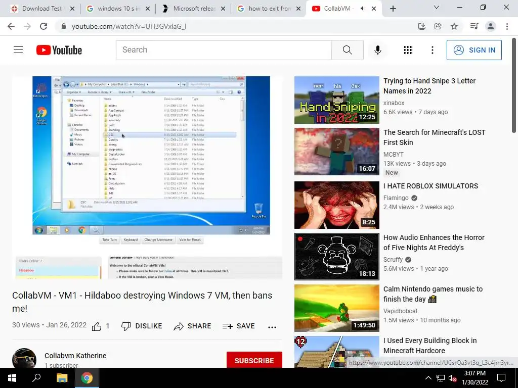View site security lock info

click(64, 26)
